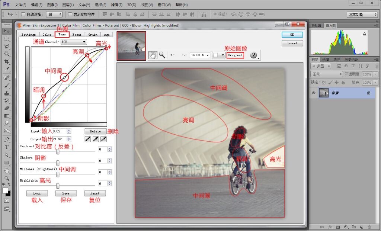Toggle lock transparent pixels icon
The height and width of the screenshot is (231, 381).
tap(323, 83)
